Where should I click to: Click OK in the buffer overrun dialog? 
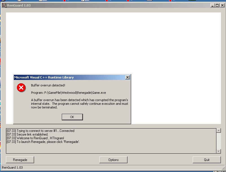pyautogui.click(x=72, y=117)
